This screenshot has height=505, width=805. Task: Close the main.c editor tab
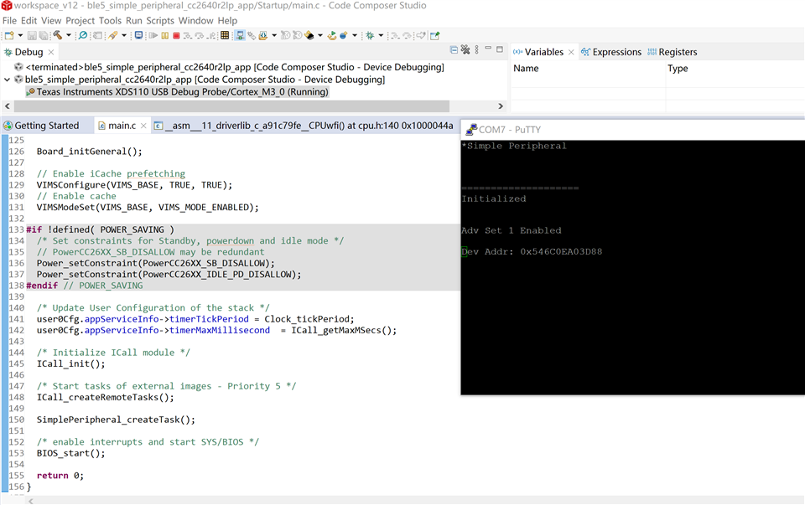143,126
